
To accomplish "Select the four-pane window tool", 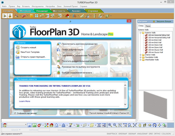I will [36, 16].
